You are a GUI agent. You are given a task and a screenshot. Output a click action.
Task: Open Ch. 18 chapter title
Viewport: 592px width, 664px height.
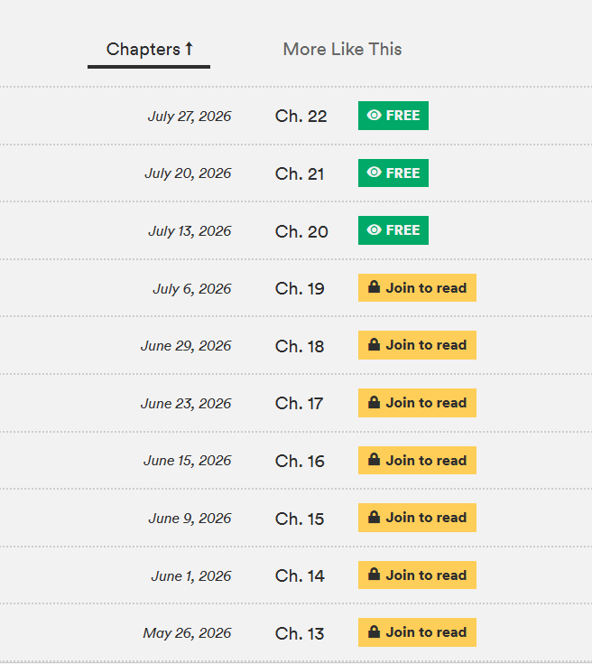coord(300,346)
